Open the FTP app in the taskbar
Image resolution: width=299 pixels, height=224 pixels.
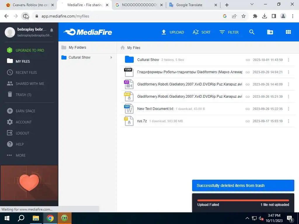(x=65, y=218)
